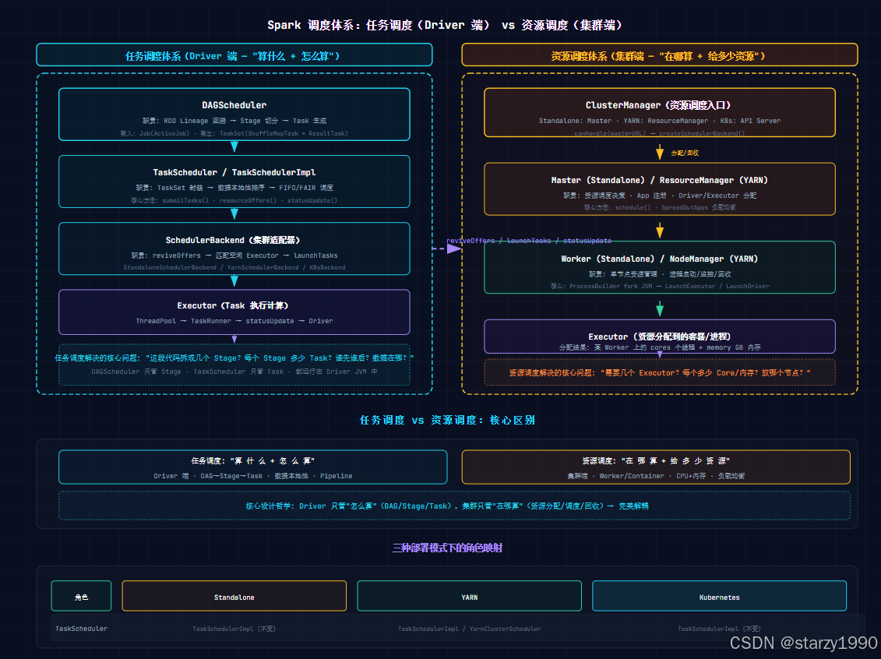Click the 'canHandle(masterURL) → createSchedulerBackend()' line
Screen dimensions: 881x659
tap(660, 134)
